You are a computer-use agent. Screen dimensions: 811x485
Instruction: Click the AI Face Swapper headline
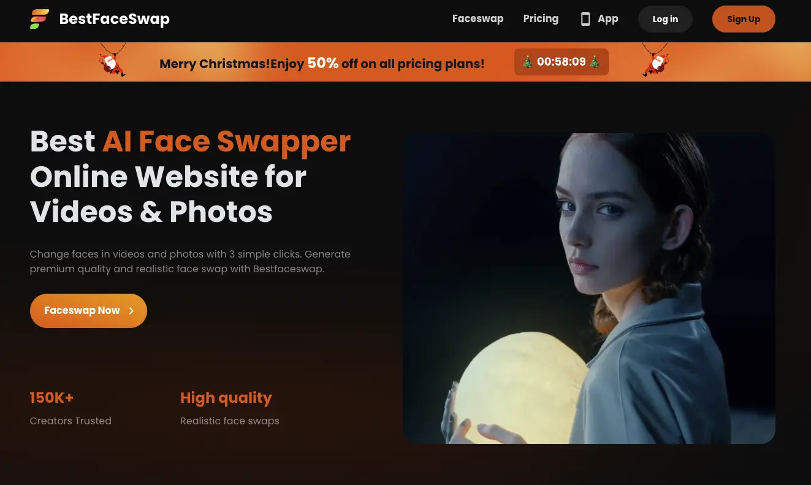226,142
